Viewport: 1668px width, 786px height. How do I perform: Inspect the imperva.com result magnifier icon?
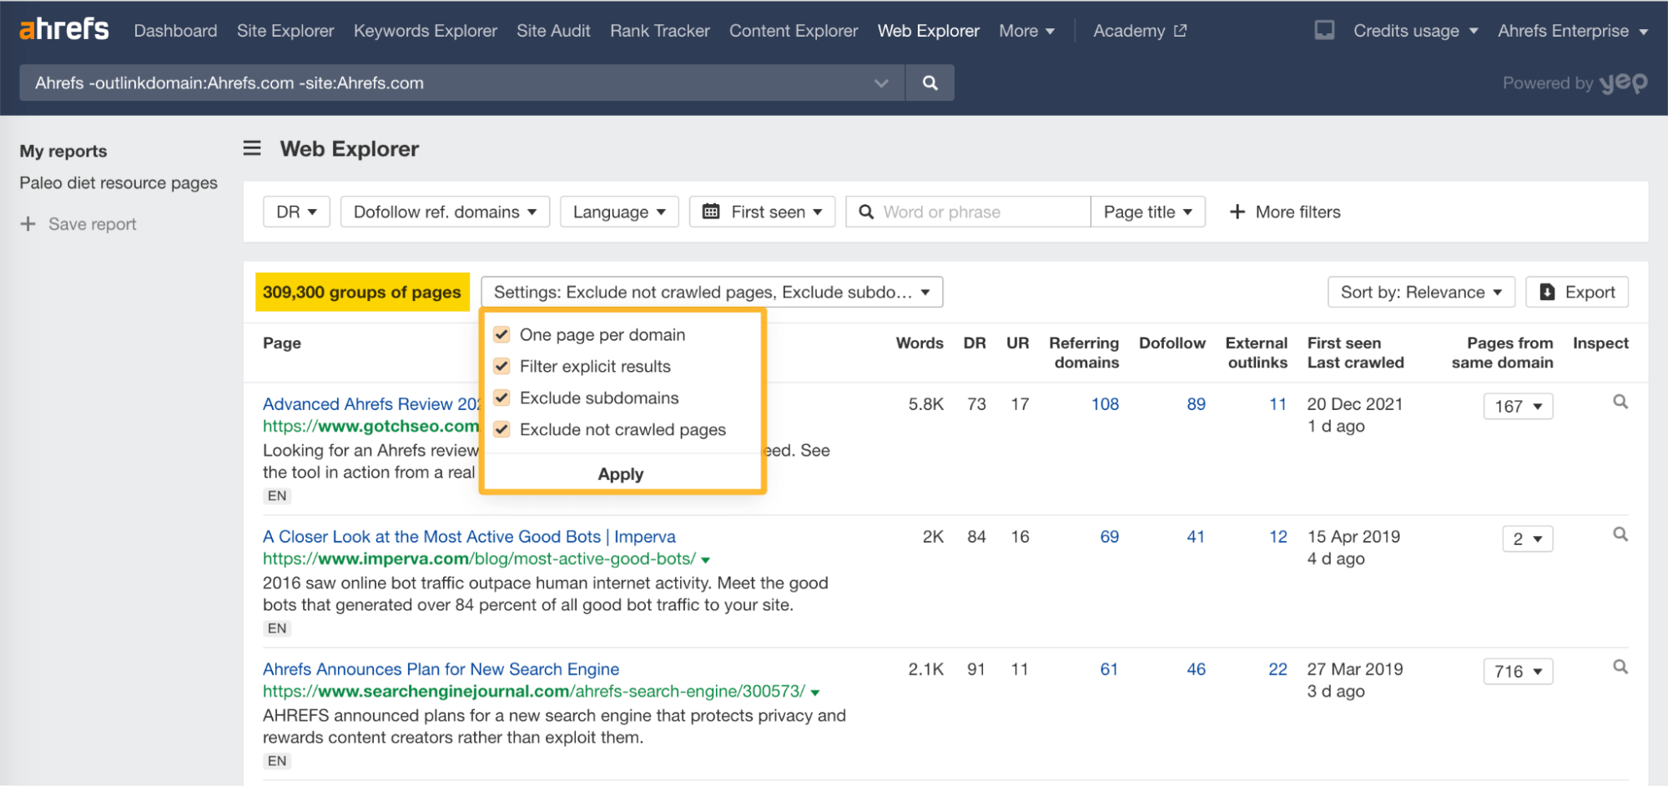pos(1620,534)
